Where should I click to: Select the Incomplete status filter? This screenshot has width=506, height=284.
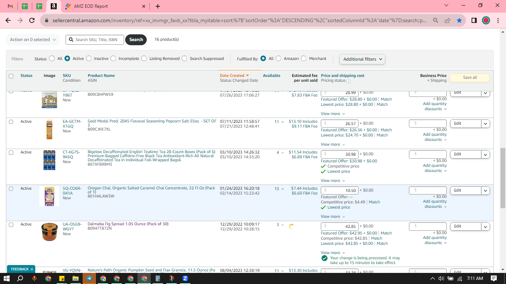pos(113,58)
